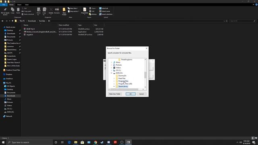Open OneDrive in navigation pane
Image resolution: width=258 pixels, height=145 pixels.
click(9, 79)
